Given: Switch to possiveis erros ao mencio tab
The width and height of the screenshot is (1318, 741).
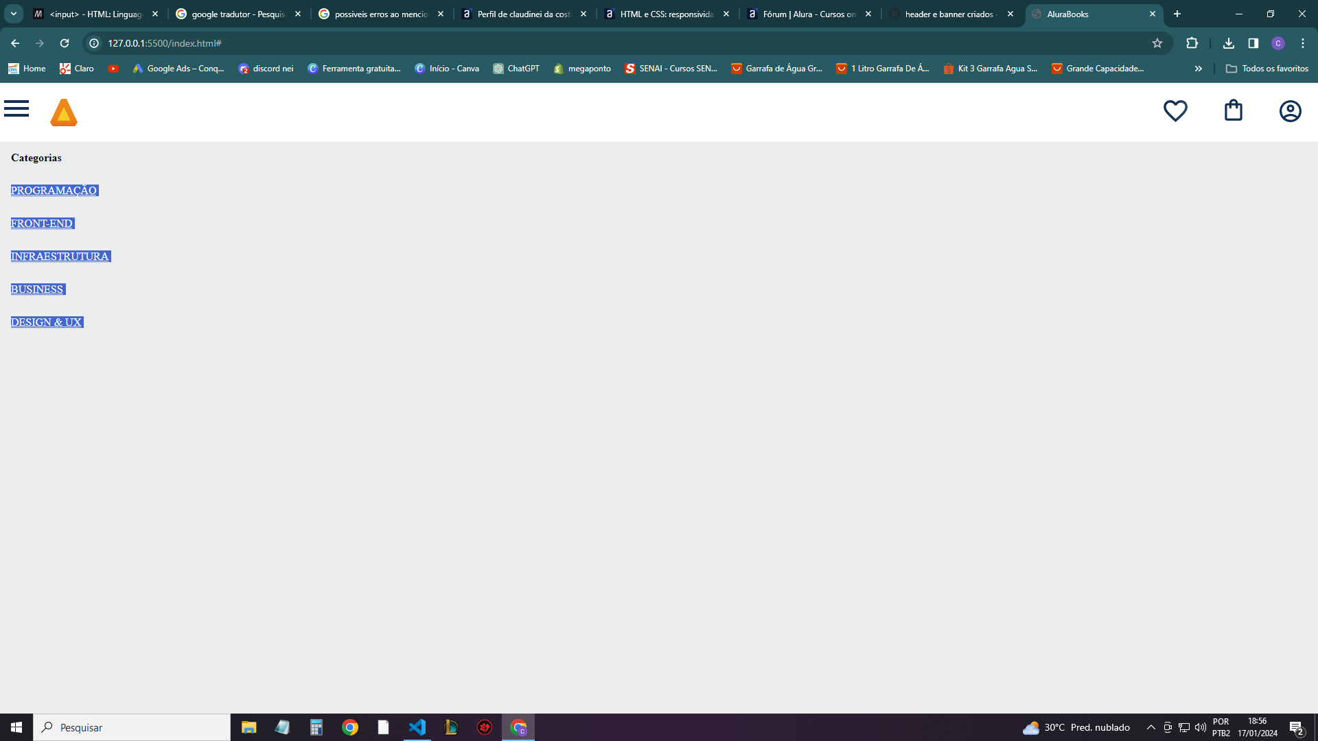Looking at the screenshot, I should coord(382,14).
